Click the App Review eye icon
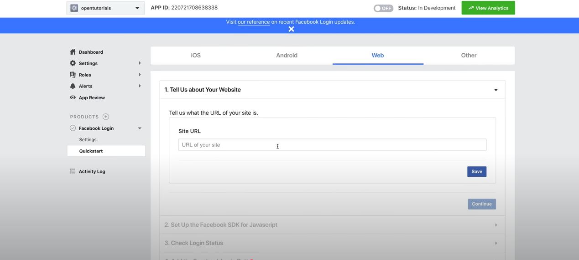This screenshot has width=579, height=260. pyautogui.click(x=73, y=97)
